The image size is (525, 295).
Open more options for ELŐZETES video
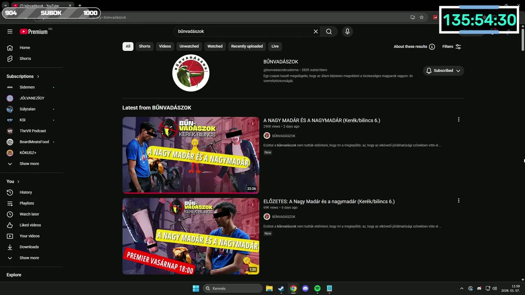(459, 201)
